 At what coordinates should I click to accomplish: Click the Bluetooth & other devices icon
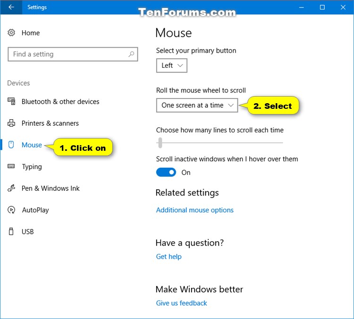[x=11, y=101]
